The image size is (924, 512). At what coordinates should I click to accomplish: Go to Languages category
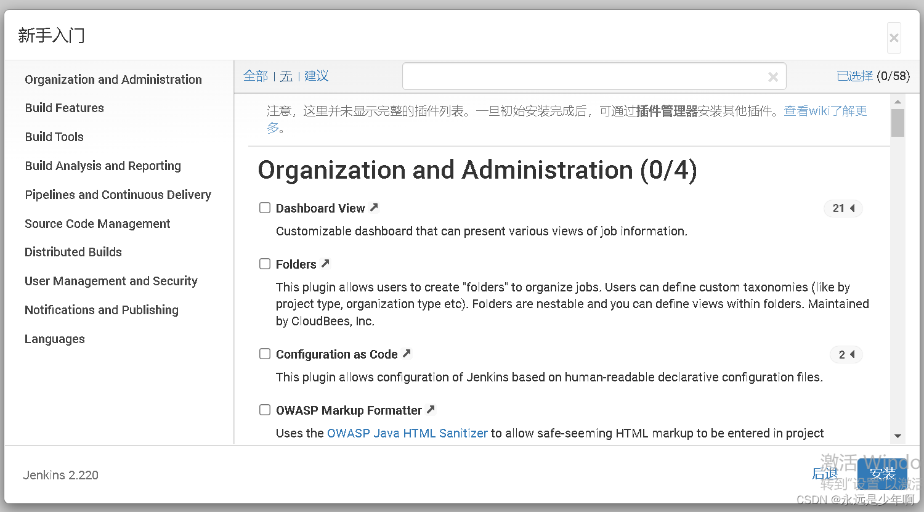(55, 339)
